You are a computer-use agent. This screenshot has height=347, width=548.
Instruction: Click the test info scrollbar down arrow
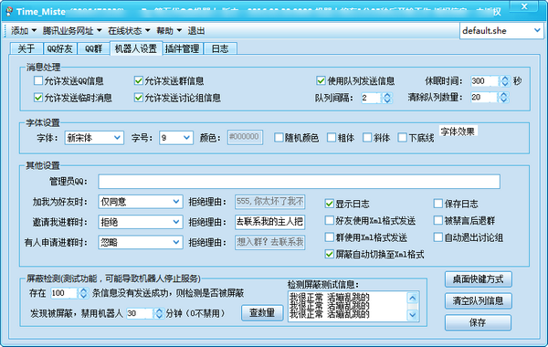click(x=413, y=315)
